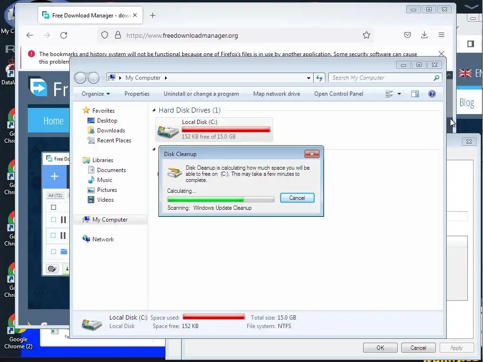Click the site padlock icon
This screenshot has height=362, width=483.
pos(117,35)
